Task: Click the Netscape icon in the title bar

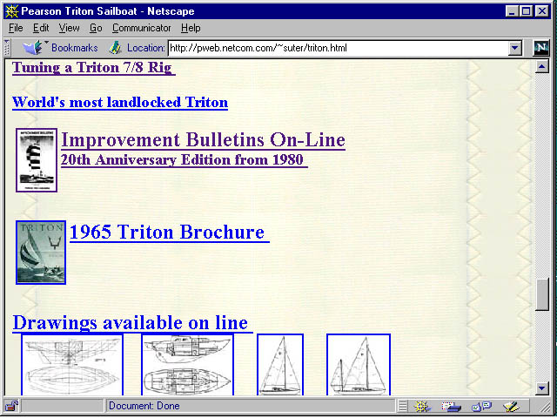Action: pos(11,11)
